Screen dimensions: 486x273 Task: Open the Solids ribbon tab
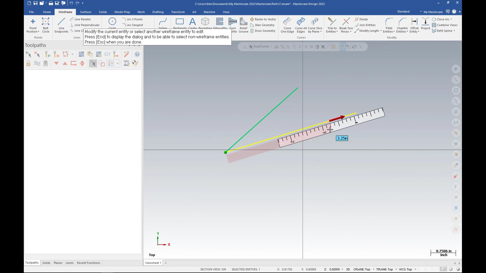(x=103, y=12)
